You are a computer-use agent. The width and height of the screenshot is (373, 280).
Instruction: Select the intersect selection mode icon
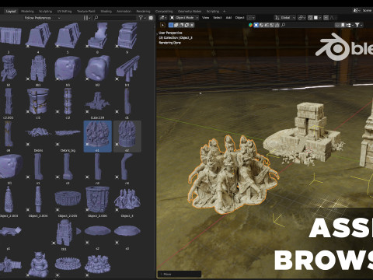pos(192,25)
